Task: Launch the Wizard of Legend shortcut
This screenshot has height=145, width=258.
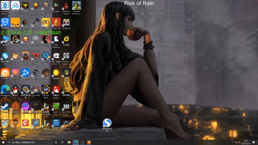Action: [66, 7]
